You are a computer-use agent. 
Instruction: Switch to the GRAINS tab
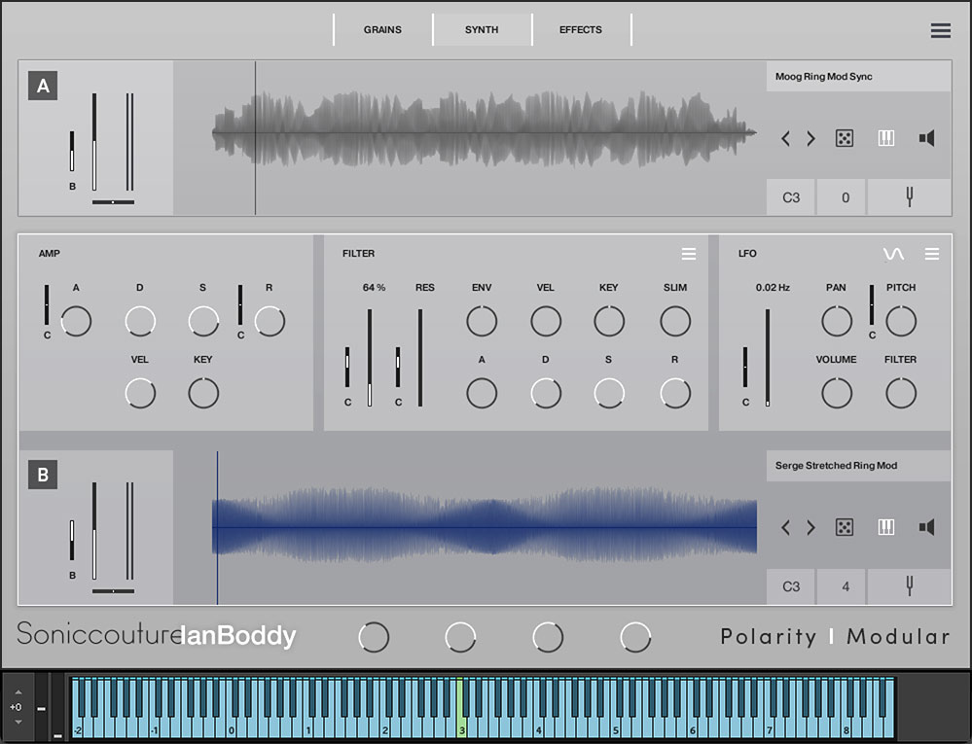point(381,29)
